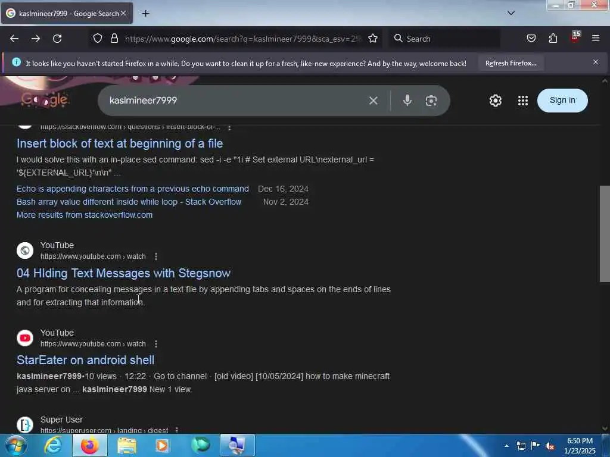Image resolution: width=610 pixels, height=457 pixels.
Task: Switch to the monitor app in taskbar
Action: 237,445
